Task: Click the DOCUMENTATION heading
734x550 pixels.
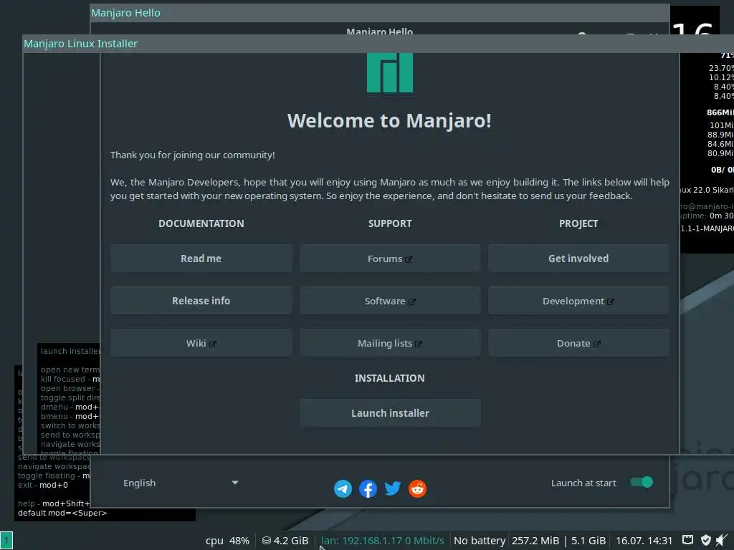Action: click(x=201, y=223)
